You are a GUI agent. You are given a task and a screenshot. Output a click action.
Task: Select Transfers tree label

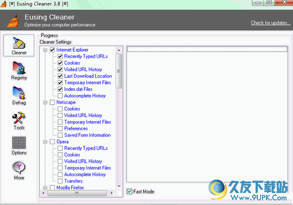coord(73,181)
